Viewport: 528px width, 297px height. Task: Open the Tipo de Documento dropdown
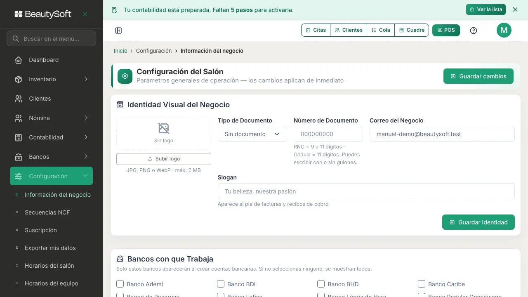tap(252, 134)
